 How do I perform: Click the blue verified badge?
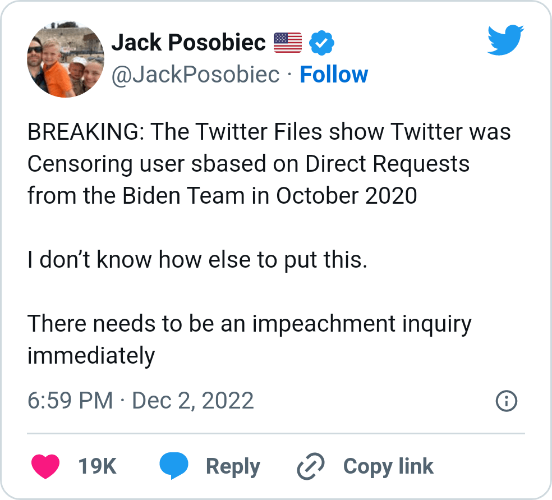tap(322, 43)
